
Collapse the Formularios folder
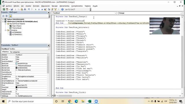5,30
